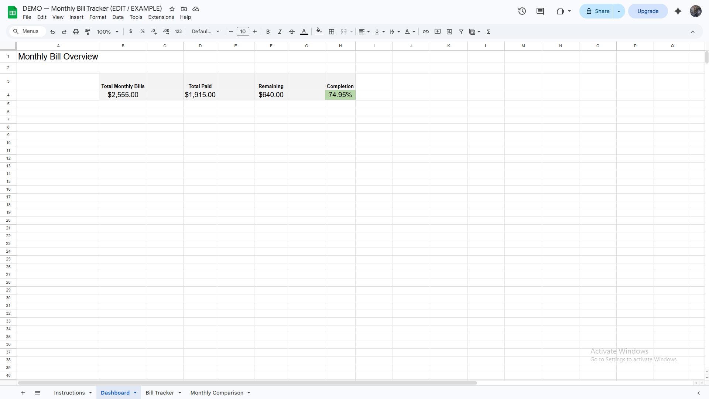Decrease decimal places

click(x=154, y=32)
